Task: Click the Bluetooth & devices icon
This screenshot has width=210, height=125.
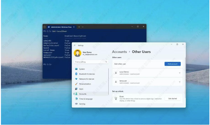Action: coord(76,74)
